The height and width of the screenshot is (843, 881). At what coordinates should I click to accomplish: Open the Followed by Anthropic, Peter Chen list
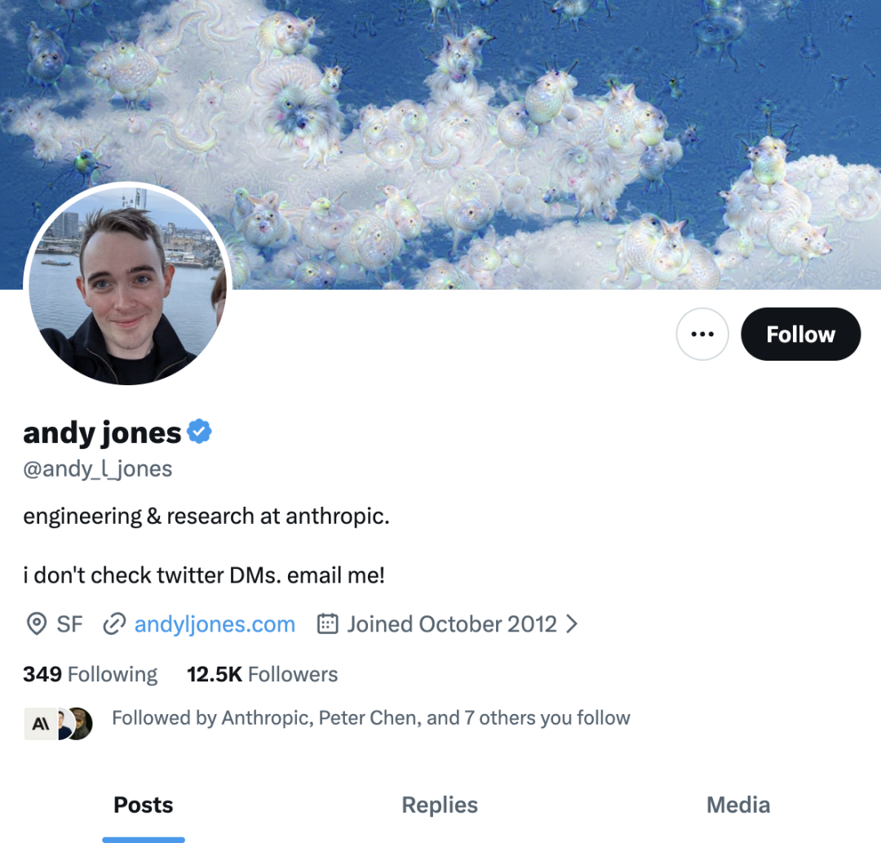pos(371,717)
